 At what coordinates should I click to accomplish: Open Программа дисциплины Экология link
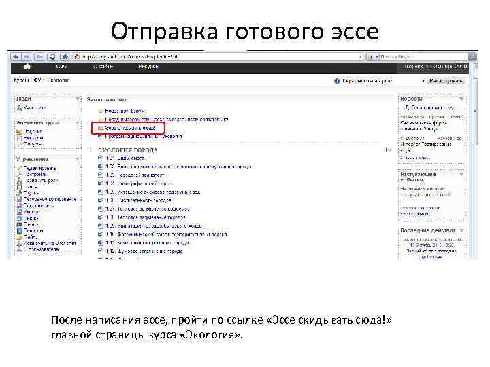click(144, 137)
